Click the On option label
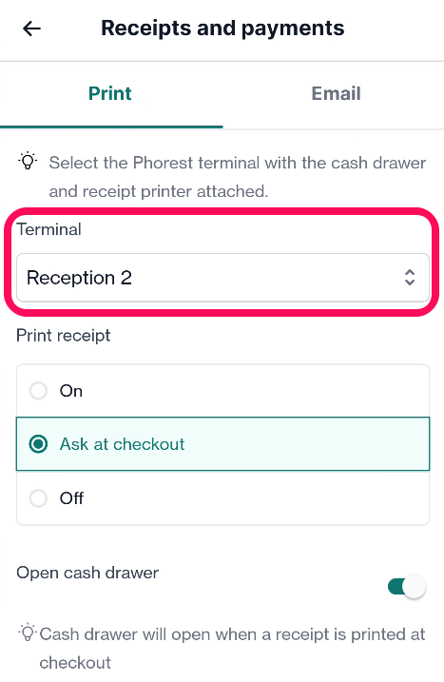Image resolution: width=444 pixels, height=682 pixels. pos(71,391)
